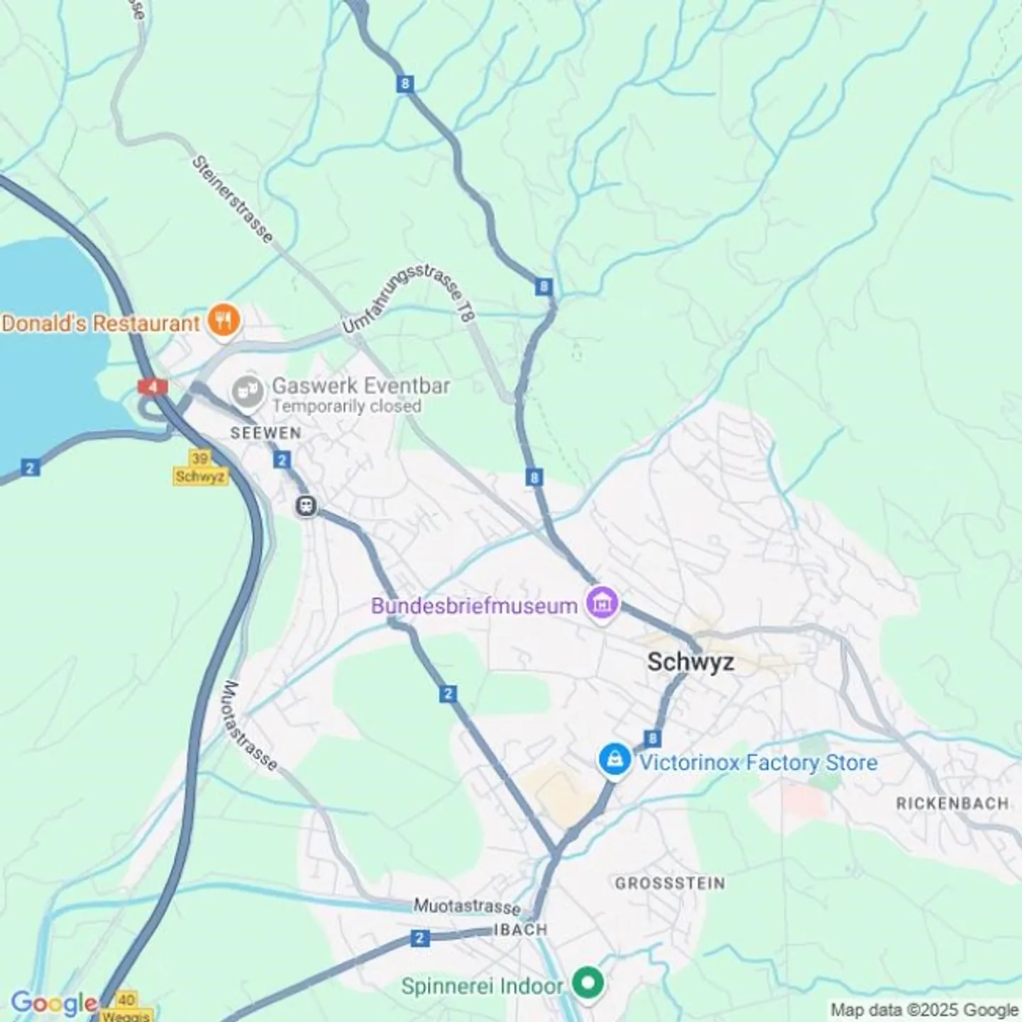Click the route 8 shield near Umfahrungsstrasse
This screenshot has height=1022, width=1022.
click(x=544, y=287)
